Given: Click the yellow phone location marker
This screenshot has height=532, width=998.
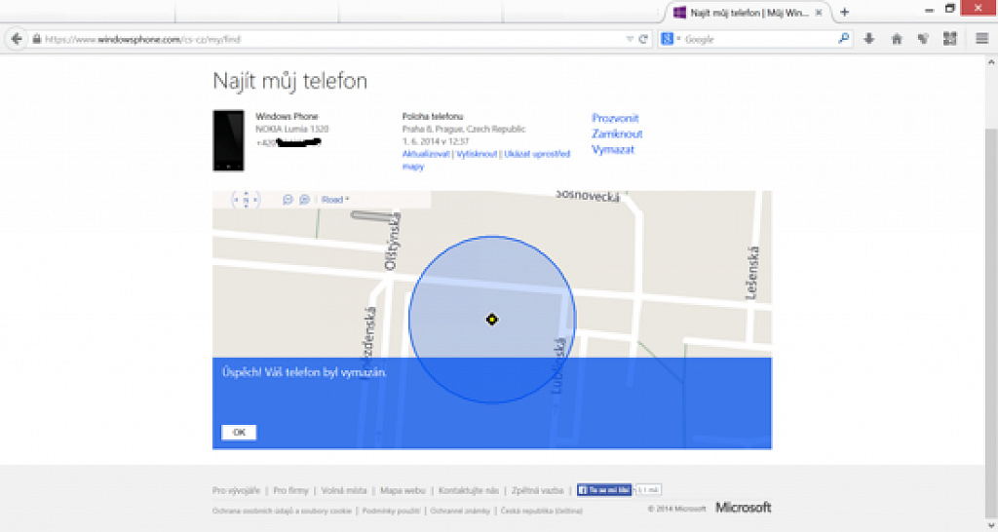Looking at the screenshot, I should click(x=491, y=320).
